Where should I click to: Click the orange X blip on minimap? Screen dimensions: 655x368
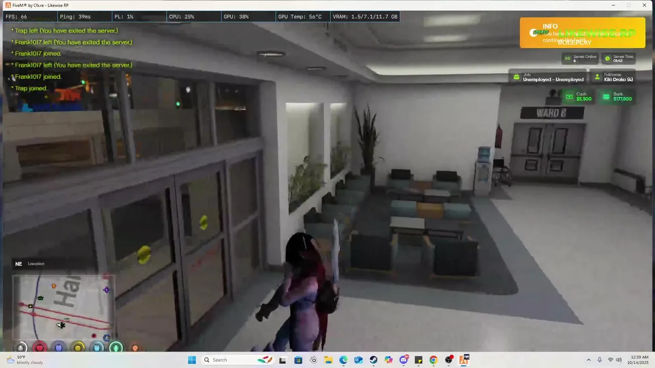[54, 286]
